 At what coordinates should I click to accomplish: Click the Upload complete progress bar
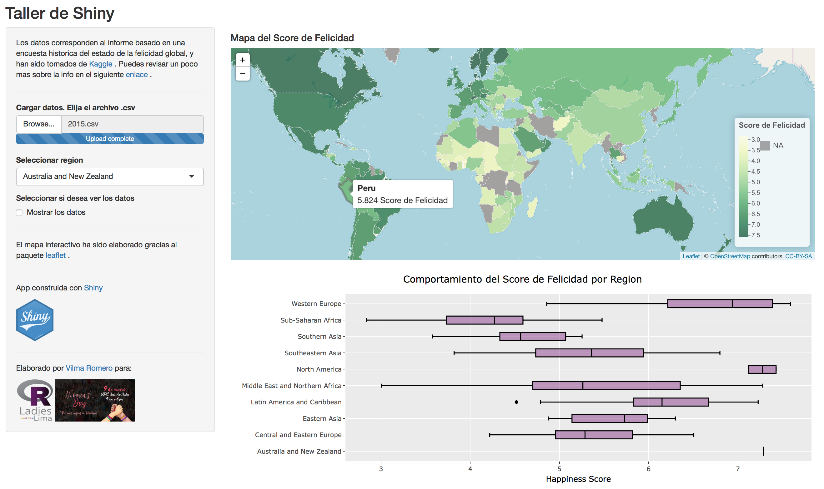(109, 139)
